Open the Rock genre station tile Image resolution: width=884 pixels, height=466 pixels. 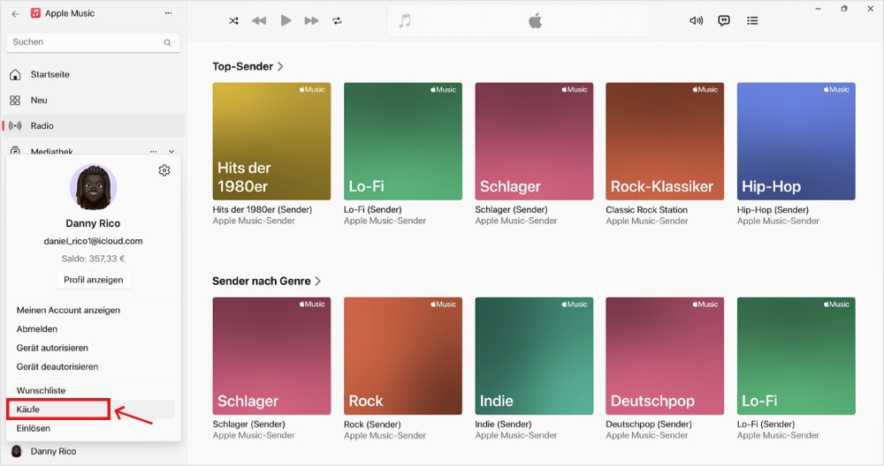403,356
